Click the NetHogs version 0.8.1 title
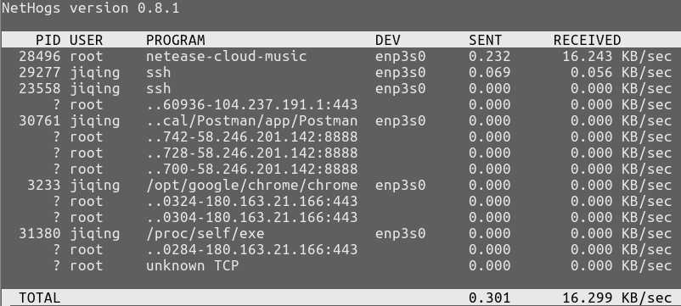The image size is (681, 306). [x=90, y=8]
